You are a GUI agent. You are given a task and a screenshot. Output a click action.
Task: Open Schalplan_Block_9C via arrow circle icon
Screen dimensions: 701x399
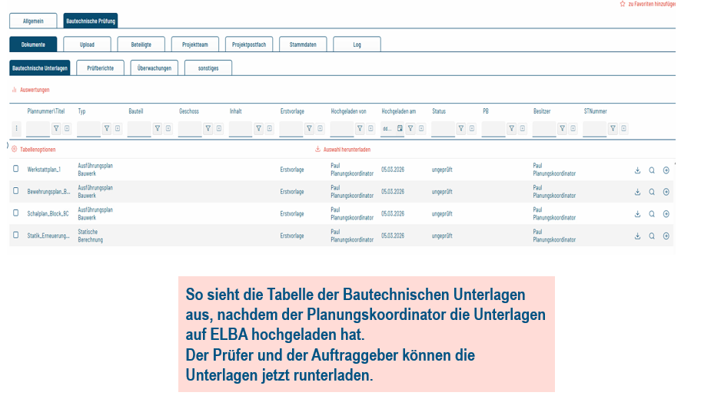[x=666, y=214]
